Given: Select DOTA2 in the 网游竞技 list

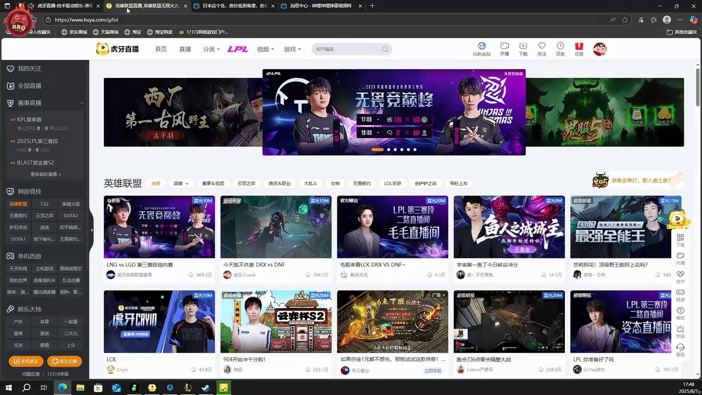Looking at the screenshot, I should [71, 216].
